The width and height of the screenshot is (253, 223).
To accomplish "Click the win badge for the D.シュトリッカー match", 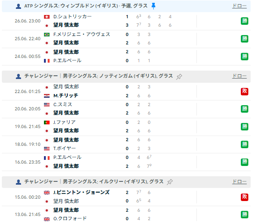I will click(x=245, y=21).
